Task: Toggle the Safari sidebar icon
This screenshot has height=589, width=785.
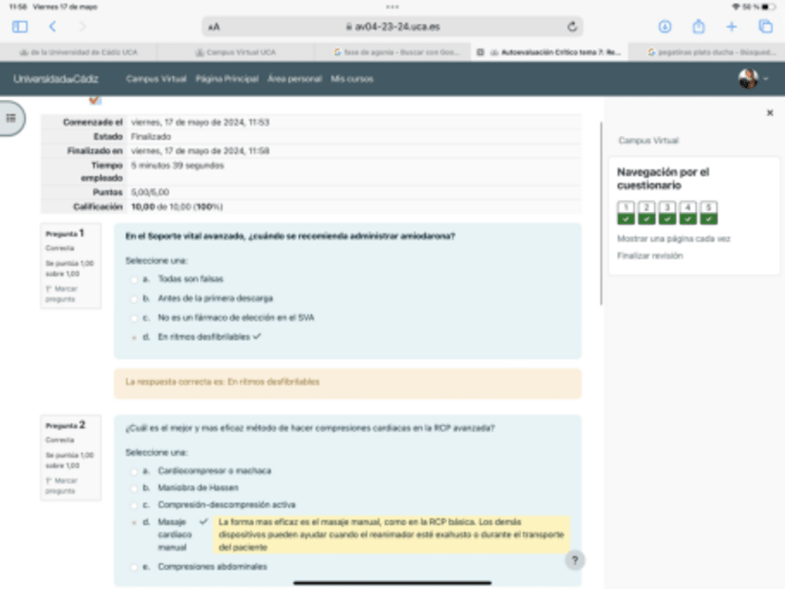Action: pyautogui.click(x=20, y=27)
